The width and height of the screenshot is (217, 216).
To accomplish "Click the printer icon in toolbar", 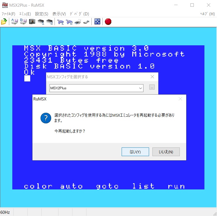I will coord(78,22).
